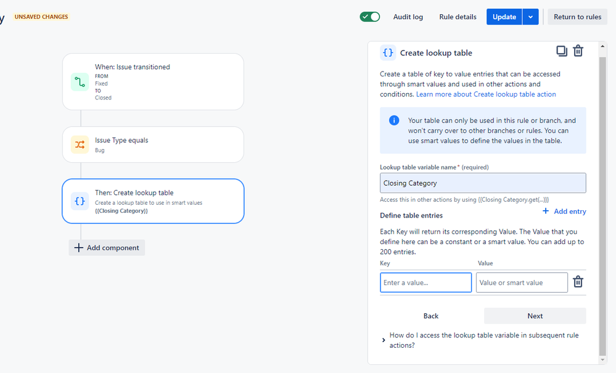
Task: Open Learn more about Create lookup table link
Action: 486,94
